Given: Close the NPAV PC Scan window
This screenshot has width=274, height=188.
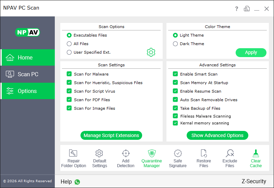Looking at the screenshot, I should tap(266, 9).
